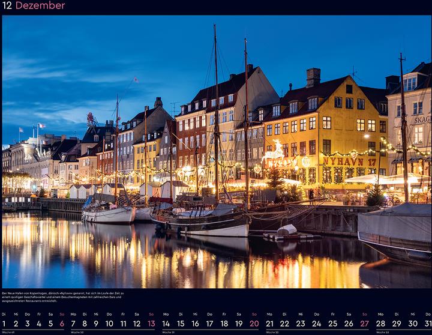Click the week label beneath date 14

point(169,332)
